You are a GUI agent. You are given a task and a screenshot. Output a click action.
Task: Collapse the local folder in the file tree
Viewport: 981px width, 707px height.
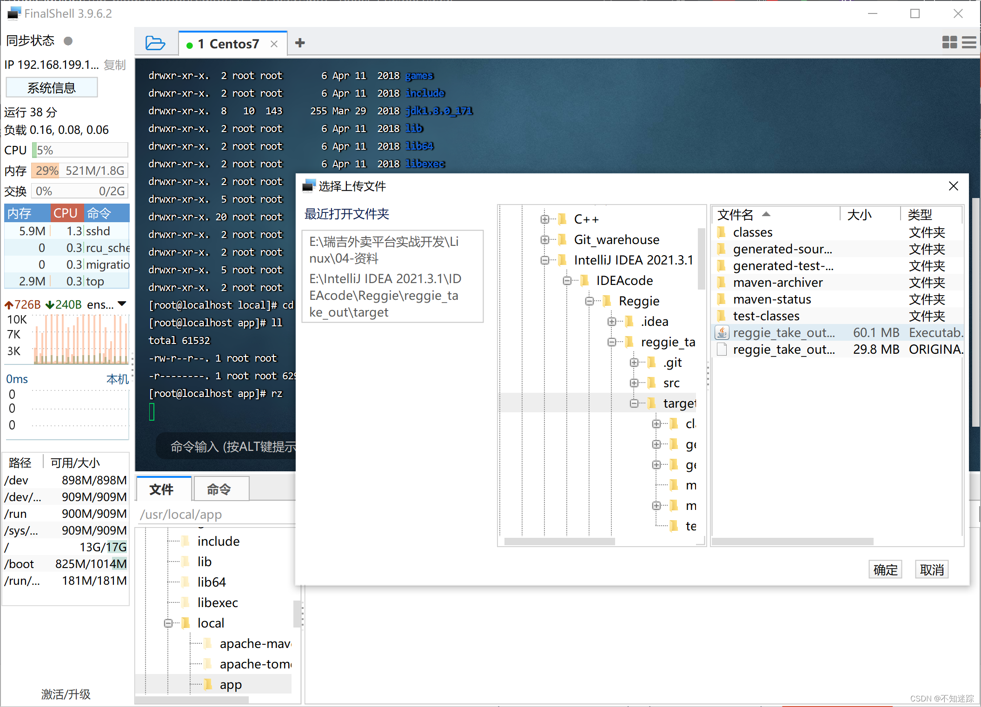168,623
